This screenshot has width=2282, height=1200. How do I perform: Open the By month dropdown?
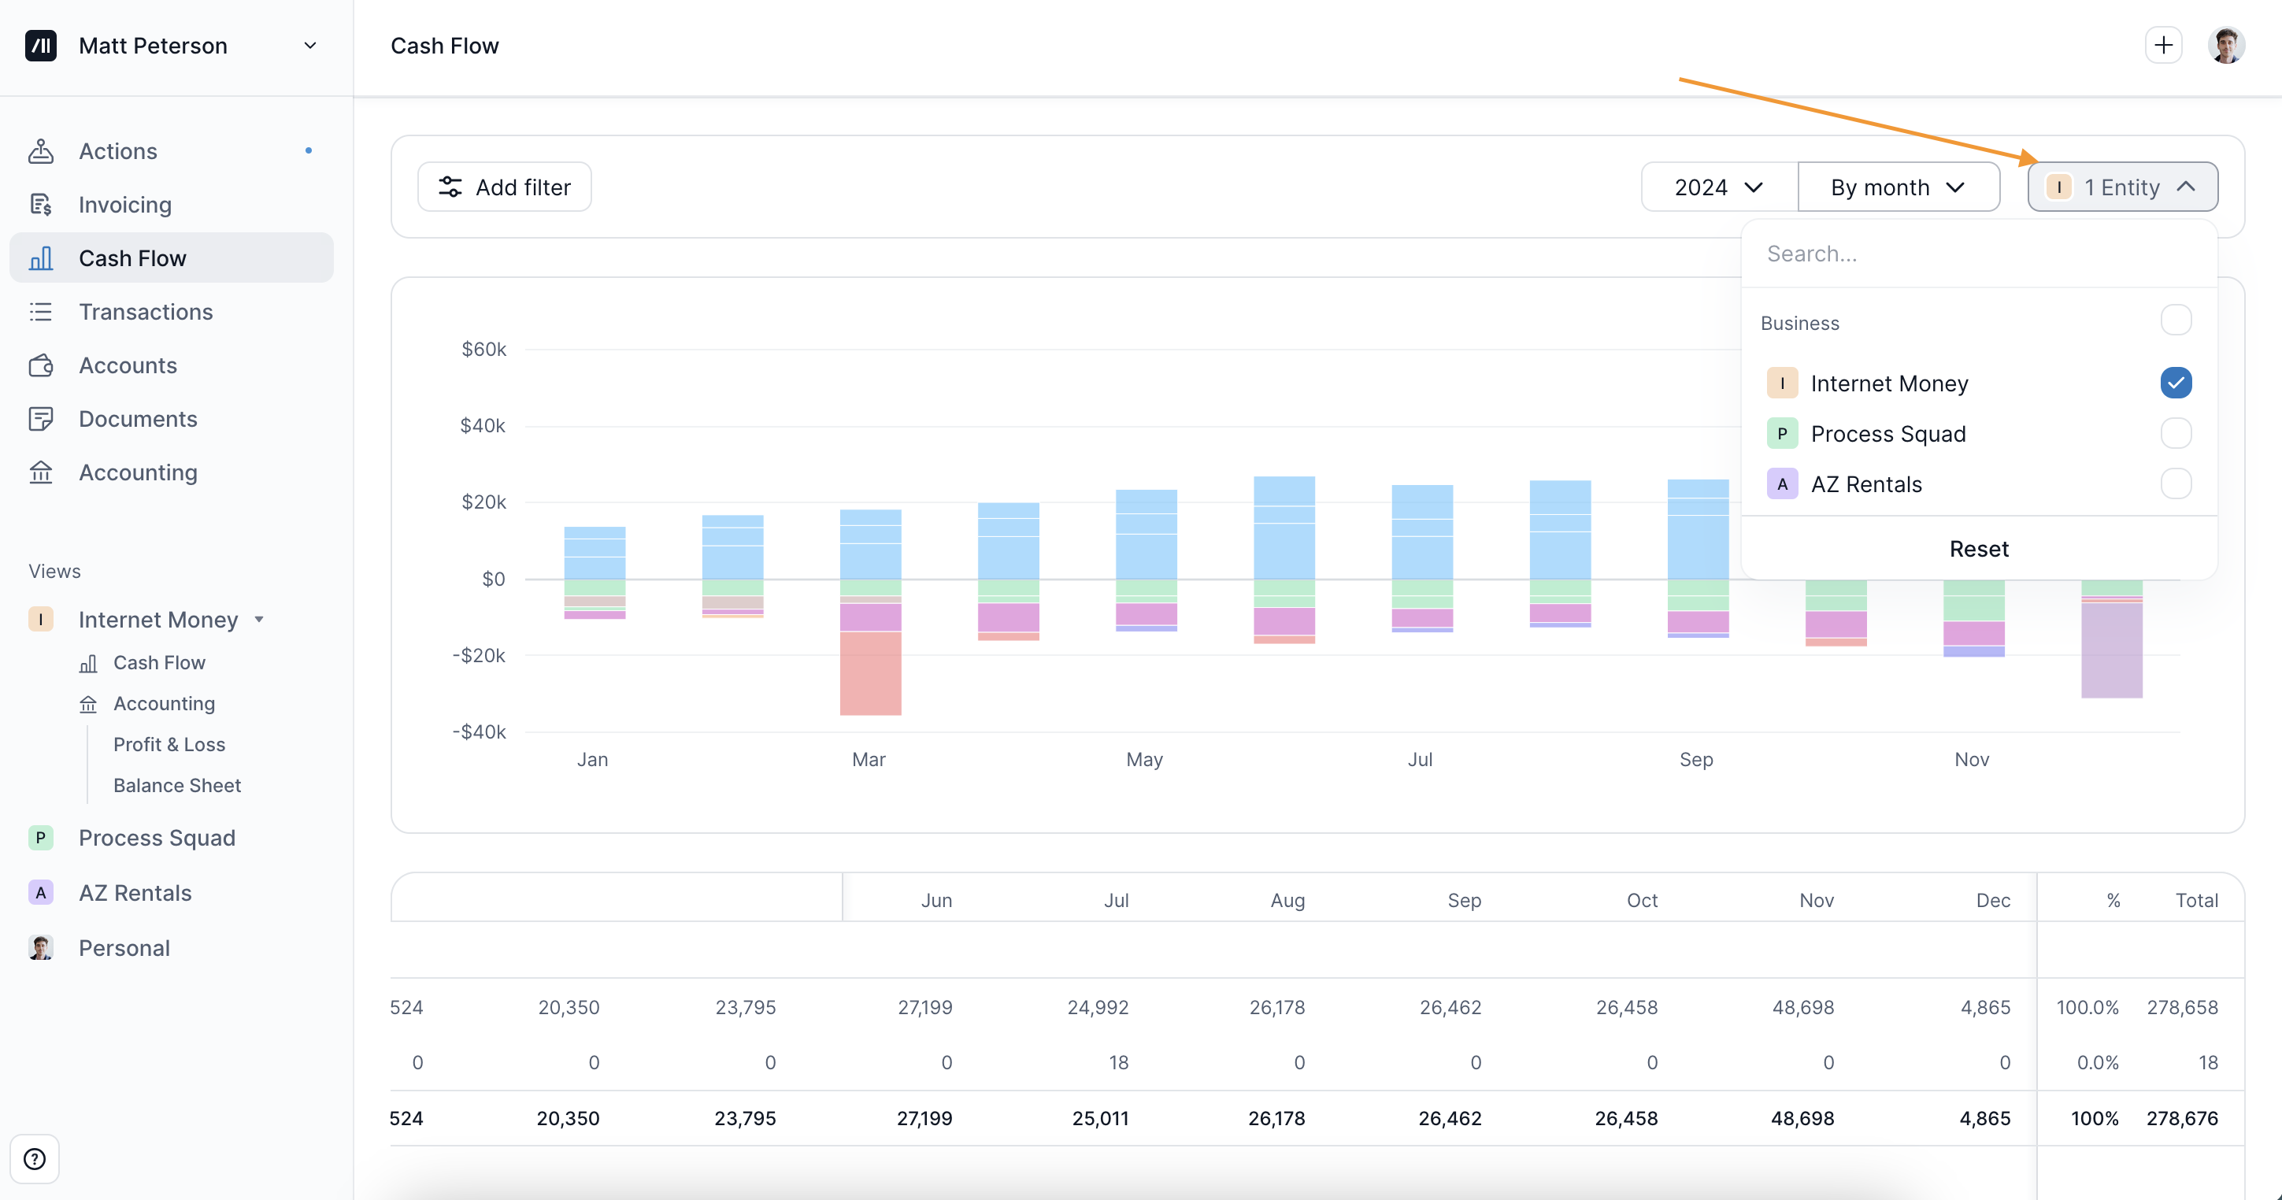(1898, 186)
